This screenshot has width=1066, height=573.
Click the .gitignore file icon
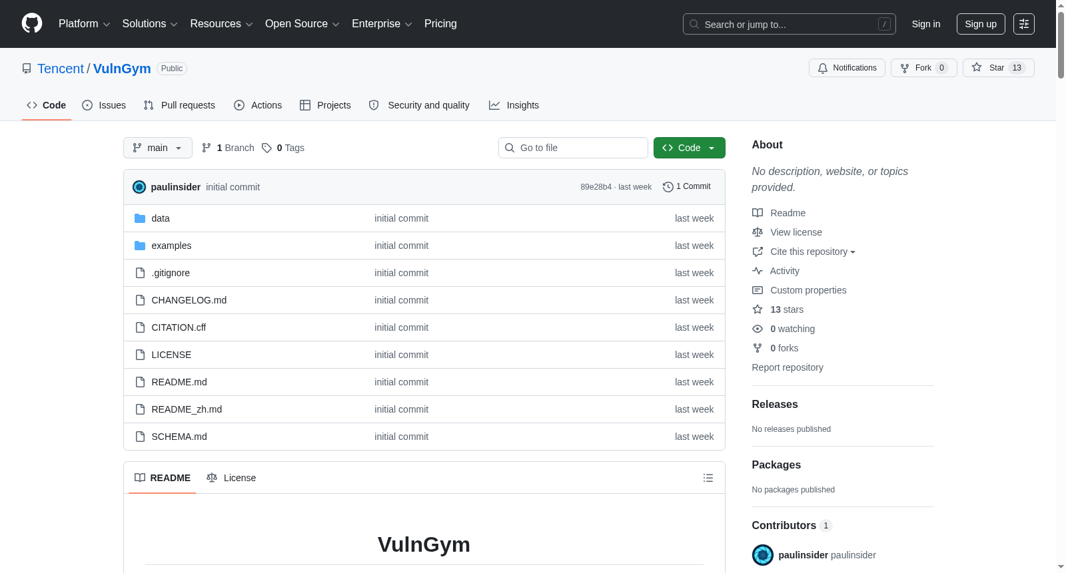pyautogui.click(x=140, y=273)
